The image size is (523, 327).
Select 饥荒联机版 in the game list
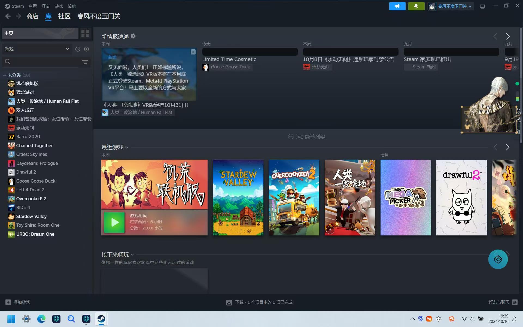pyautogui.click(x=27, y=84)
